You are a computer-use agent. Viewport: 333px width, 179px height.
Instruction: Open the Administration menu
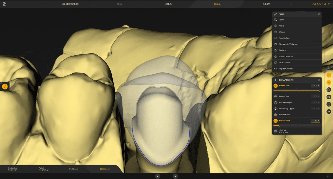pyautogui.click(x=70, y=4)
